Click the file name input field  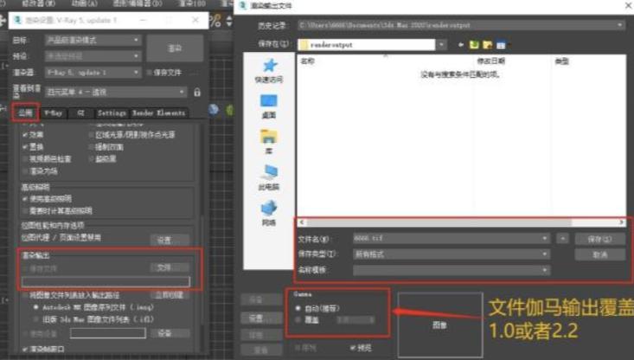(450, 237)
